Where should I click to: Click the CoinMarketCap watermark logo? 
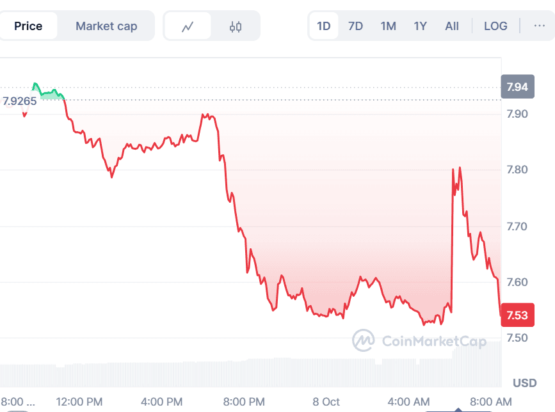pos(419,340)
